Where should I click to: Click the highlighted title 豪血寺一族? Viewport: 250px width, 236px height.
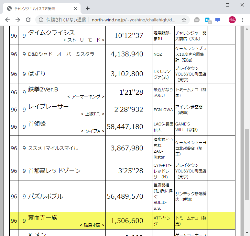43,218
